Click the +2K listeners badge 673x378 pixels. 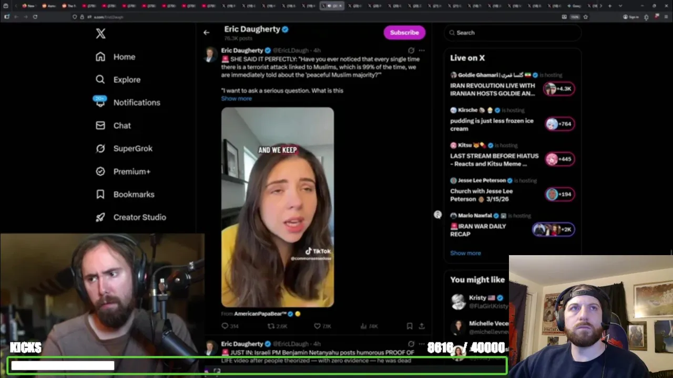coord(553,229)
